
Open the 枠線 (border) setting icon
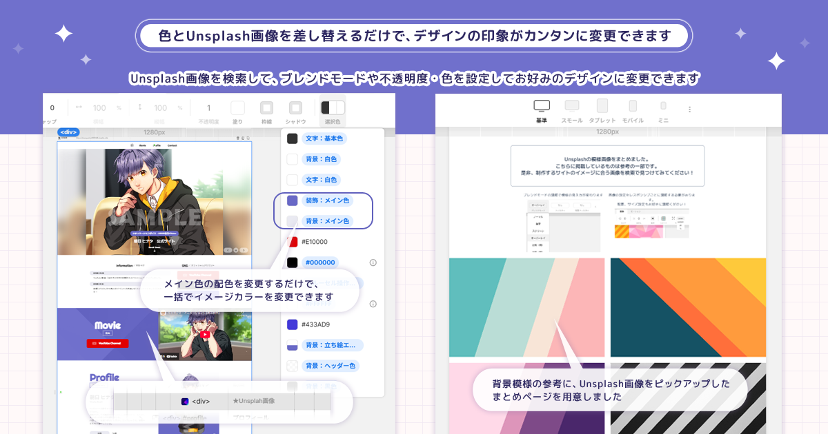266,107
